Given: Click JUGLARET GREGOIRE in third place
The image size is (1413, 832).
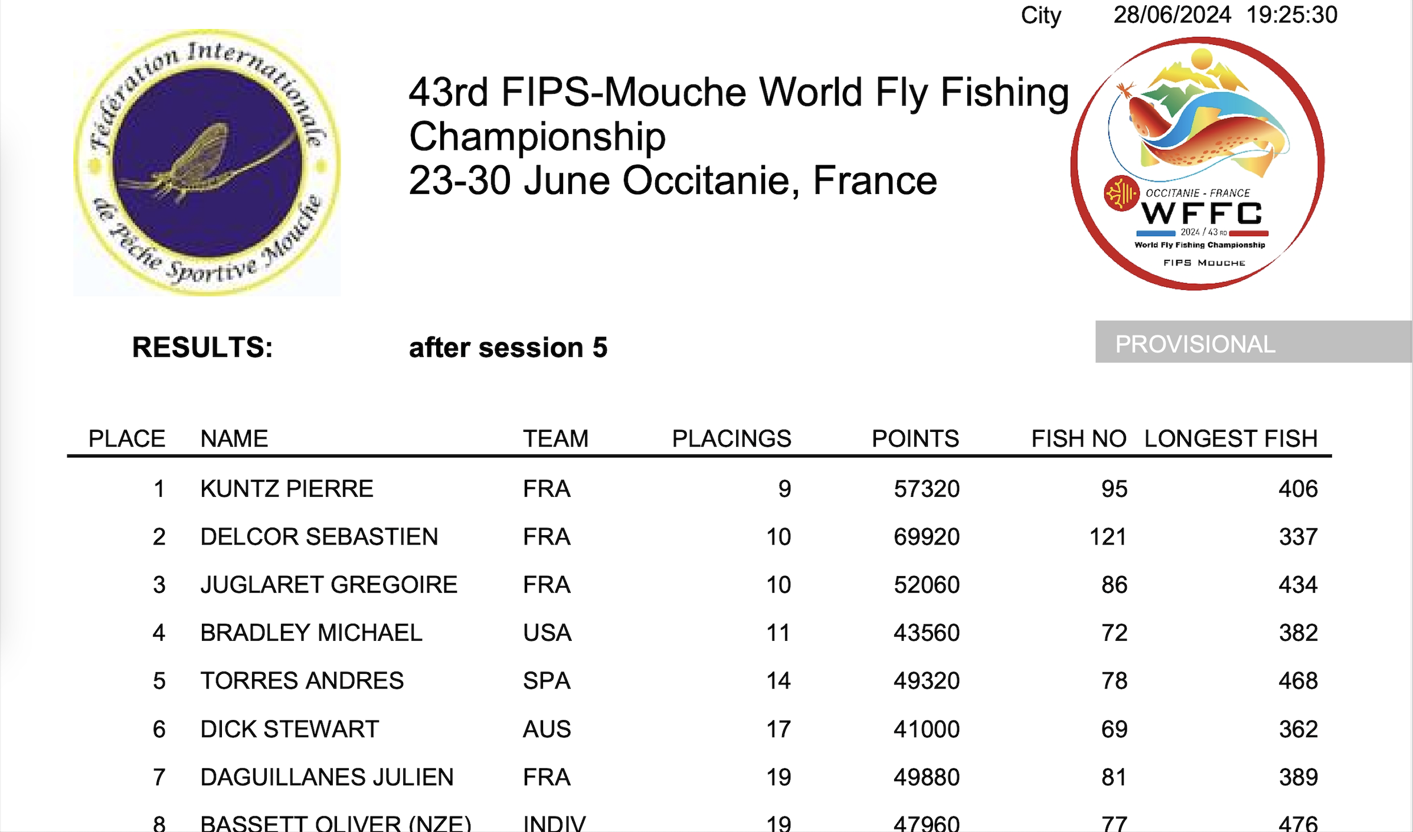Looking at the screenshot, I should point(329,585).
